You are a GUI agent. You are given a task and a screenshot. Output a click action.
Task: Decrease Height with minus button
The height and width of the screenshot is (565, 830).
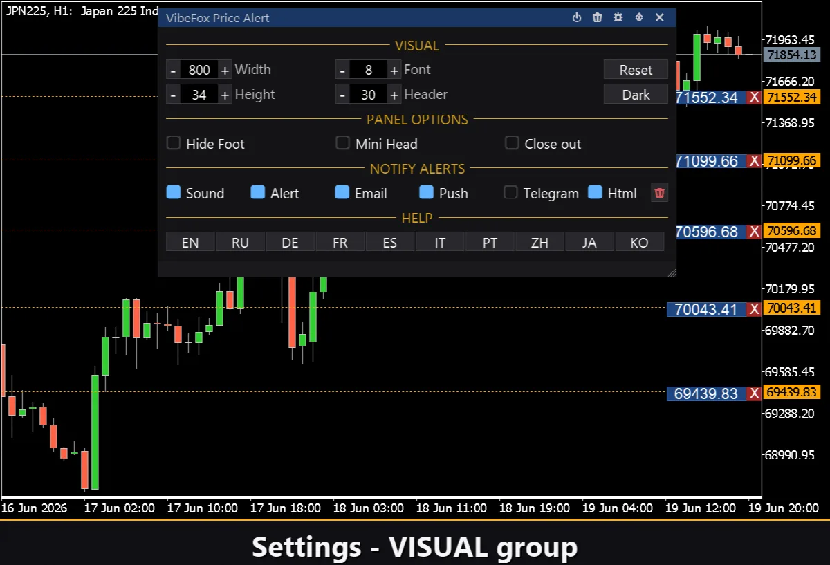point(173,95)
